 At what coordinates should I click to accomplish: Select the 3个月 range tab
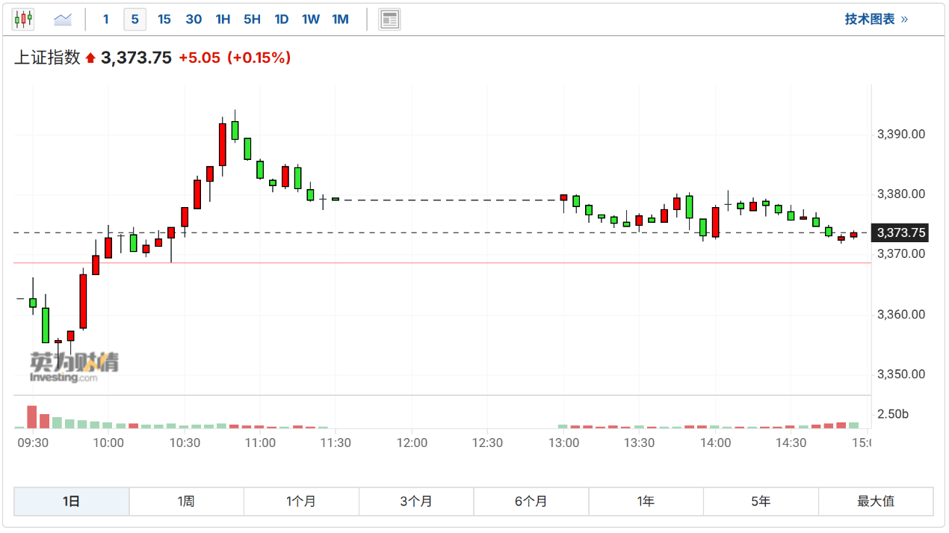coord(416,502)
